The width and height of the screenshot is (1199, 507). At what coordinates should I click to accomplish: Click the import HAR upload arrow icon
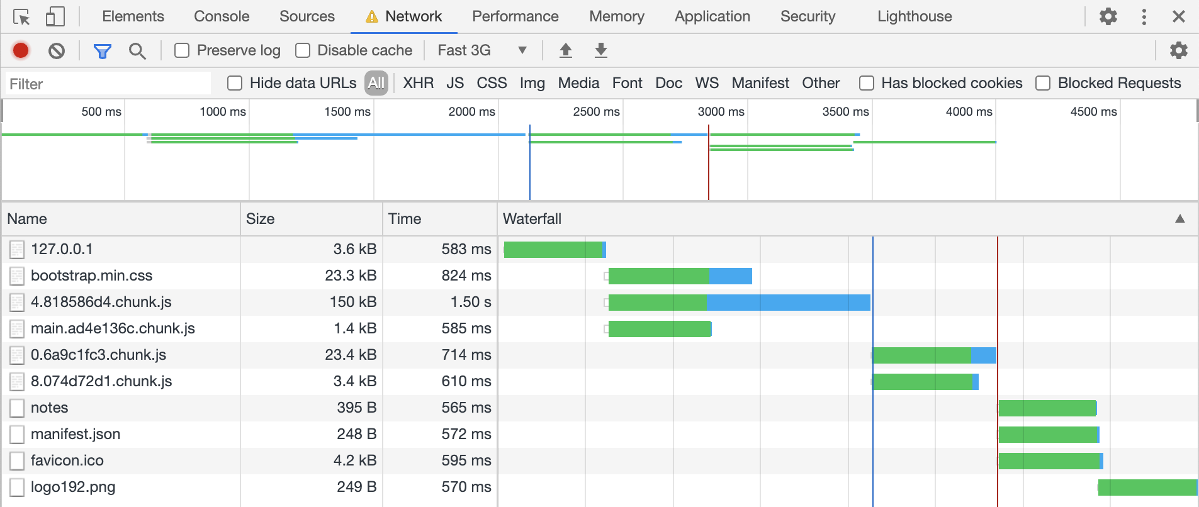coord(566,50)
